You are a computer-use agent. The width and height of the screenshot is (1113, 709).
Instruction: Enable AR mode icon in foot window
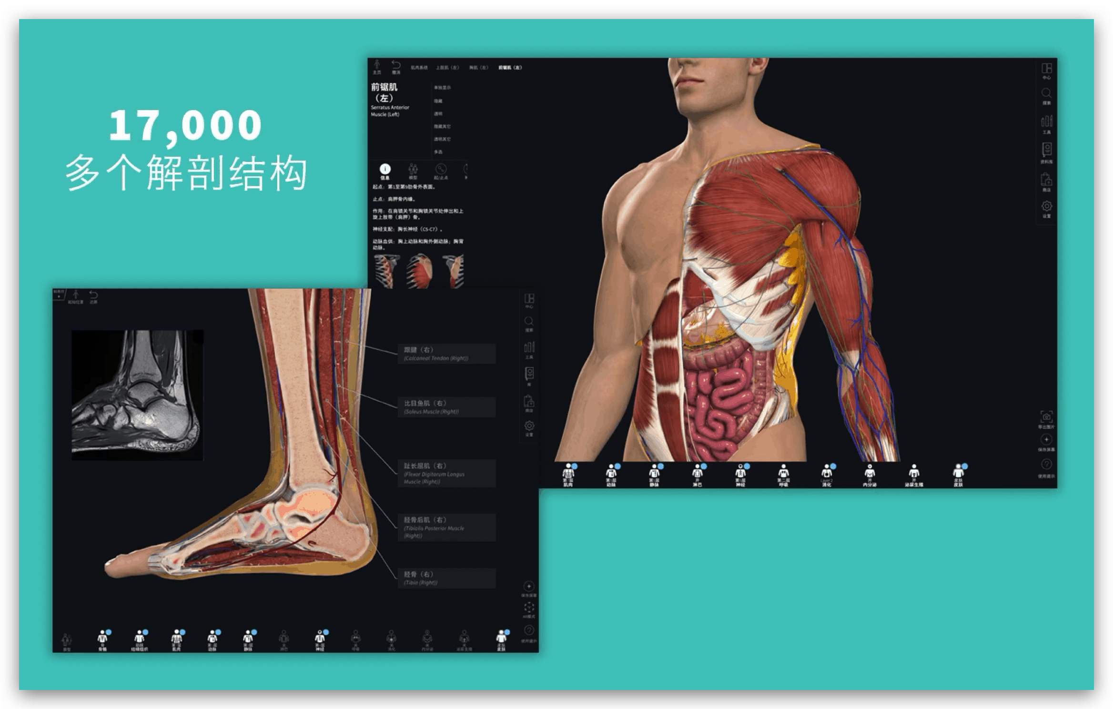point(529,610)
